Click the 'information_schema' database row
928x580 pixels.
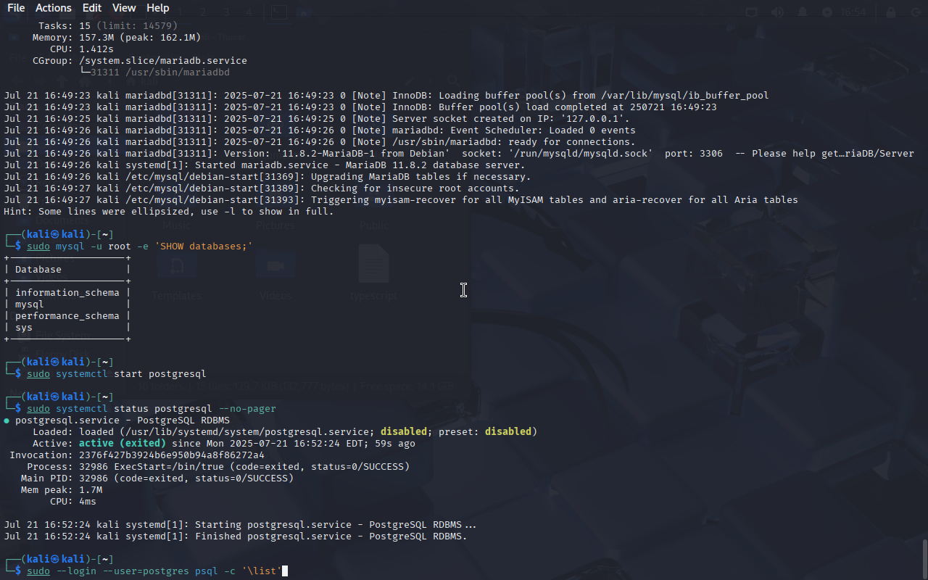67,293
